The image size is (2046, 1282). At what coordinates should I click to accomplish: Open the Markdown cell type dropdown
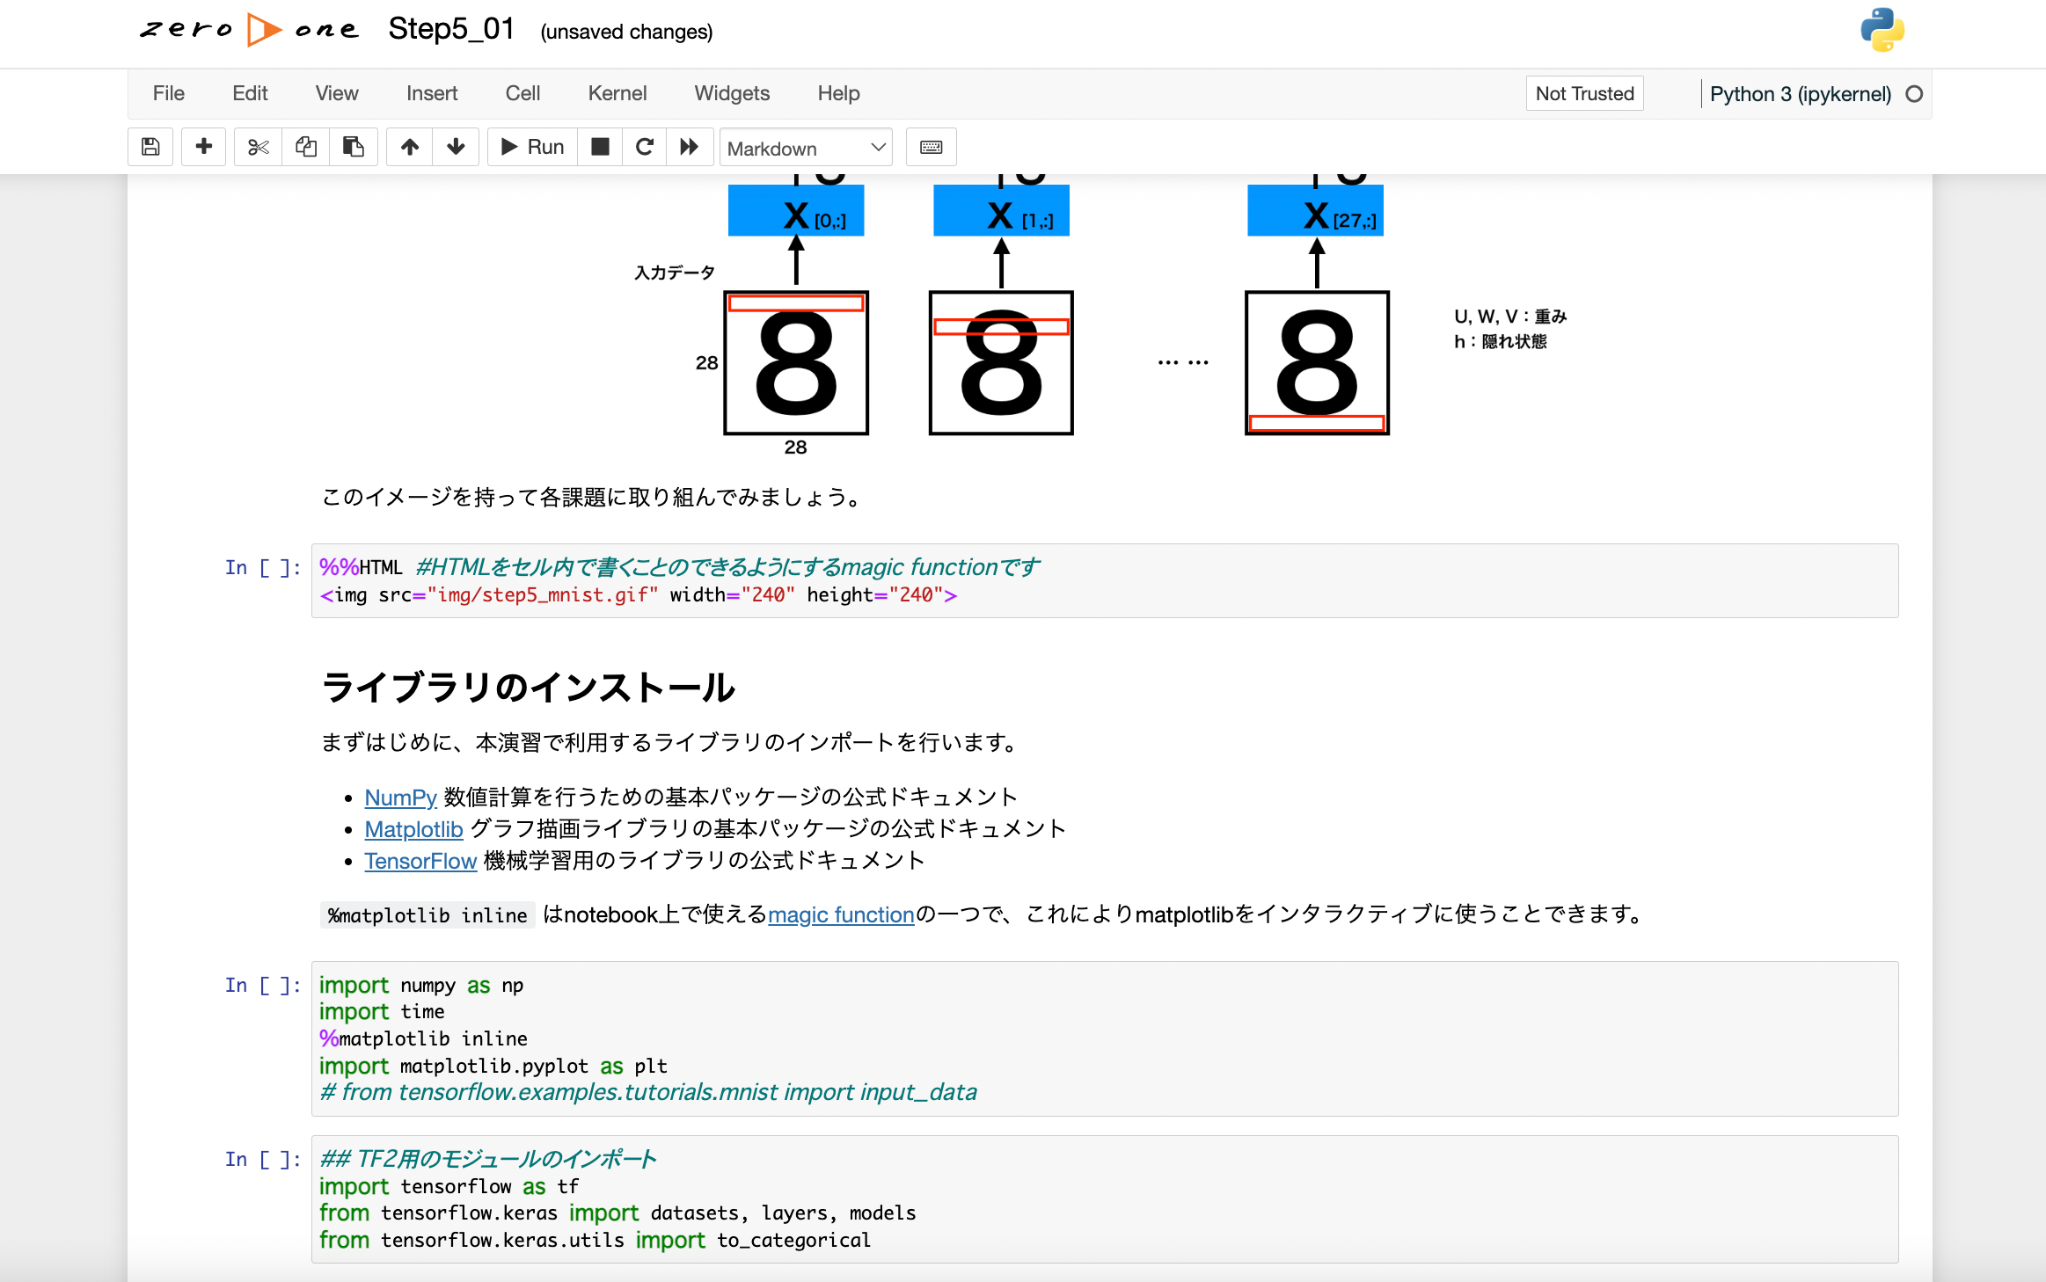(805, 148)
